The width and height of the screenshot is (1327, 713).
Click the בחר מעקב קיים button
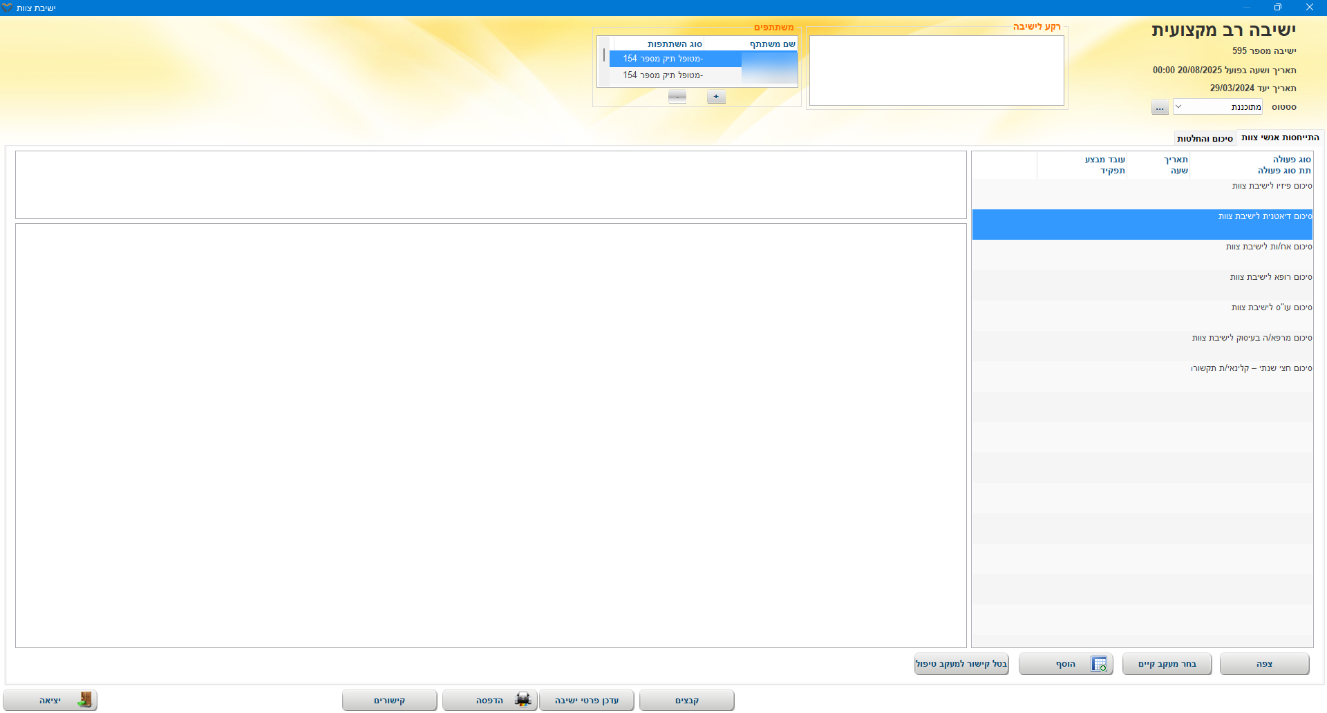[1167, 664]
